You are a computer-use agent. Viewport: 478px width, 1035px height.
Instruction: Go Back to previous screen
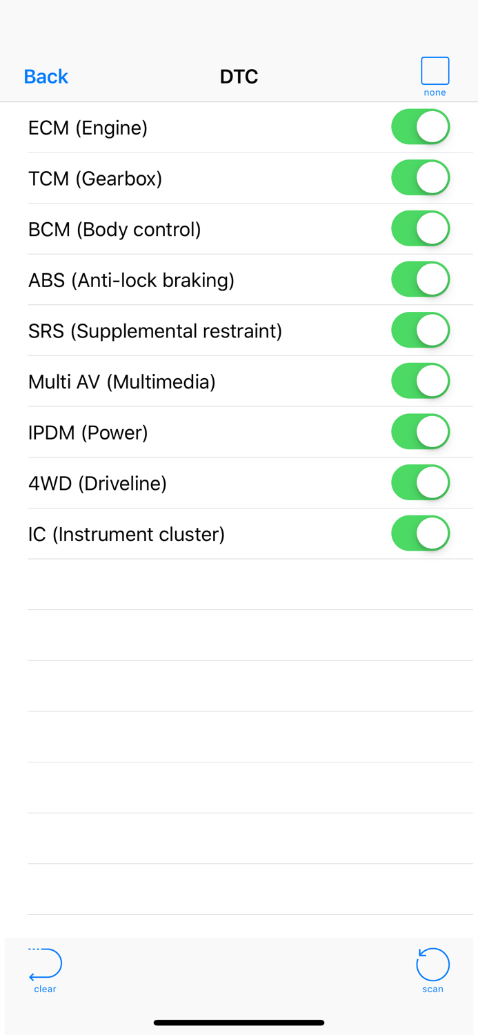tap(46, 77)
